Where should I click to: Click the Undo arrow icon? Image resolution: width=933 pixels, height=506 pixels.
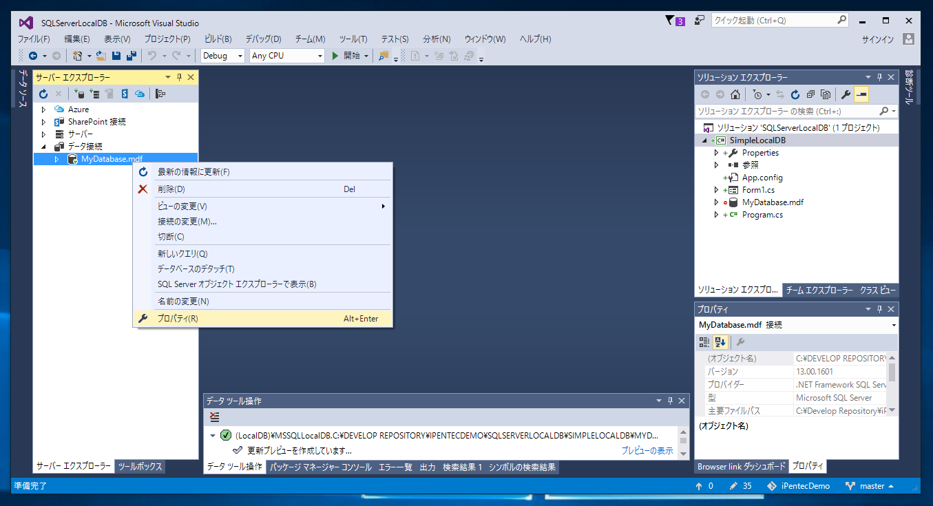[152, 56]
